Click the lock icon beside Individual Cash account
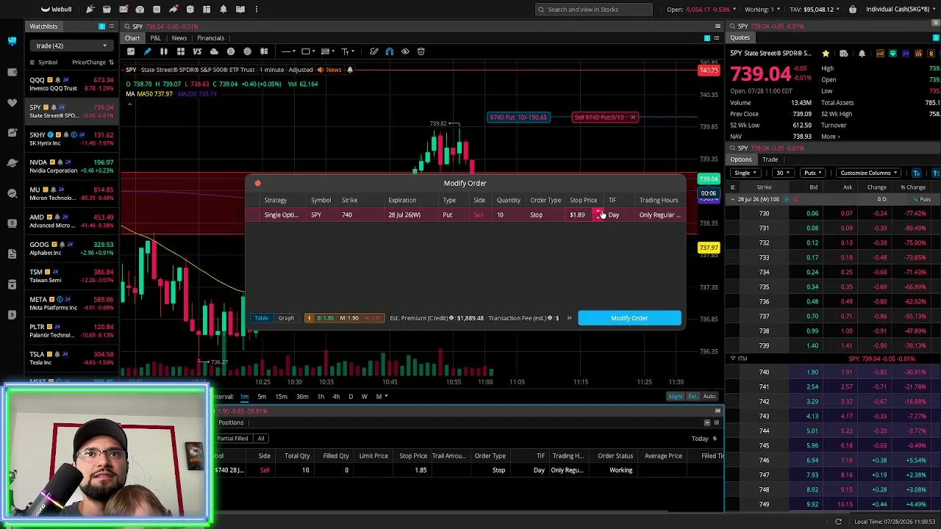Image resolution: width=941 pixels, height=529 pixels. point(853,10)
